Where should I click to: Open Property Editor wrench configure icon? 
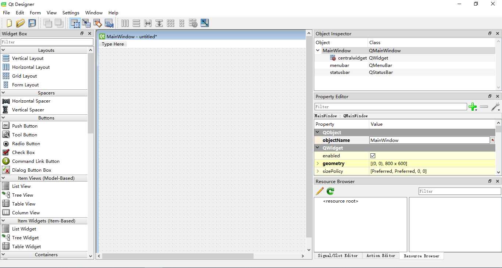point(495,107)
